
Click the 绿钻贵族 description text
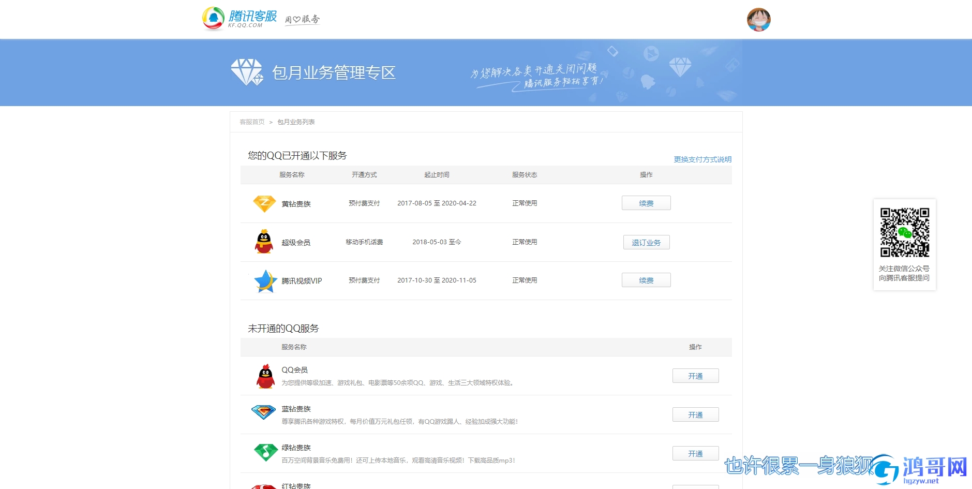pos(398,461)
